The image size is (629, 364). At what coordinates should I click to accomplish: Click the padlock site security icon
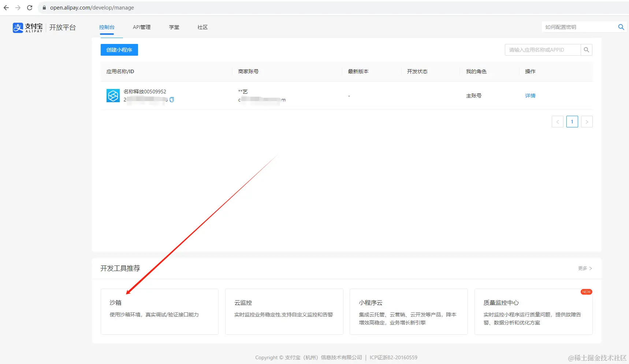(44, 8)
